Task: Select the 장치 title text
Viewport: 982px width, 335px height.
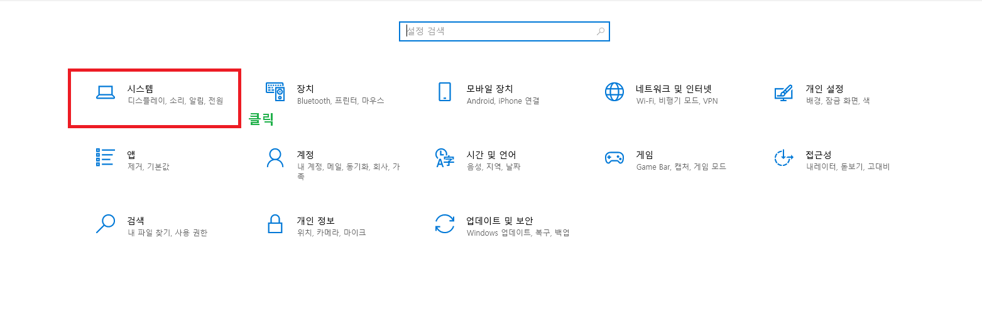Action: [305, 89]
